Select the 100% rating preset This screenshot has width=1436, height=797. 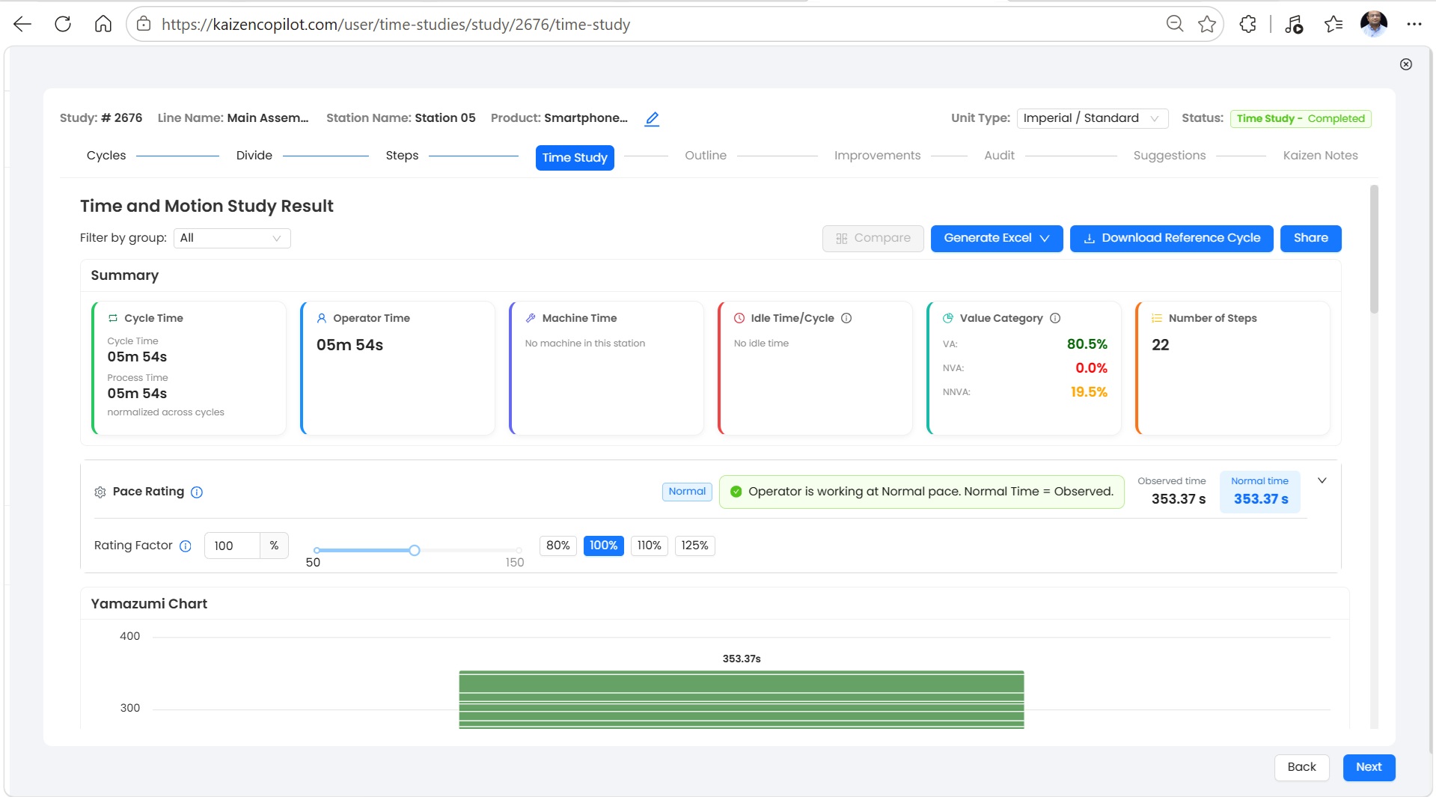[x=603, y=546]
